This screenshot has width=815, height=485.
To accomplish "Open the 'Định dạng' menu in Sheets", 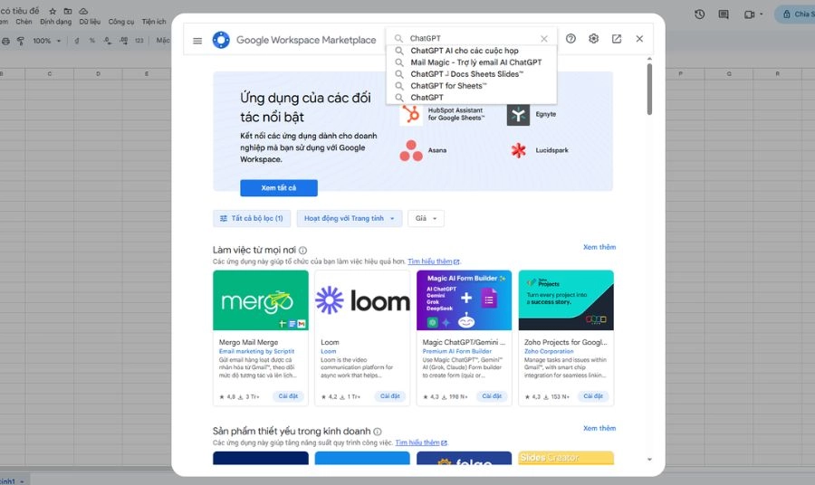I will (x=55, y=22).
